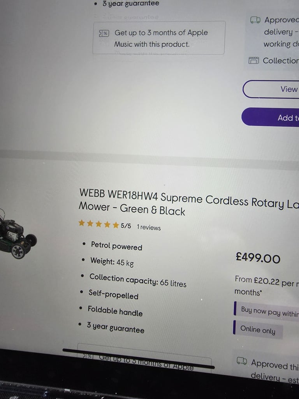Click the Add to basket purple button
This screenshot has height=399, width=299.
tap(270, 117)
